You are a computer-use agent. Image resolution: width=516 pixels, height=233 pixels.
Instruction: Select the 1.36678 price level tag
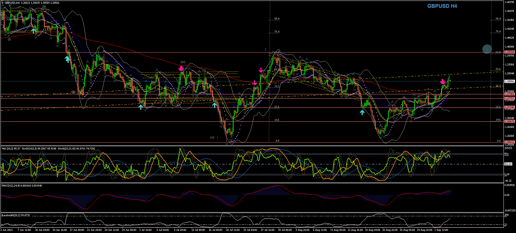509,121
